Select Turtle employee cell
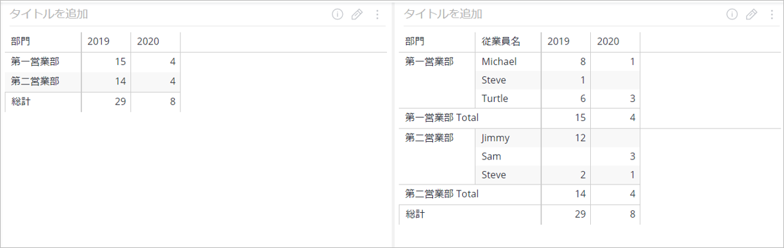The height and width of the screenshot is (248, 784). coord(508,99)
